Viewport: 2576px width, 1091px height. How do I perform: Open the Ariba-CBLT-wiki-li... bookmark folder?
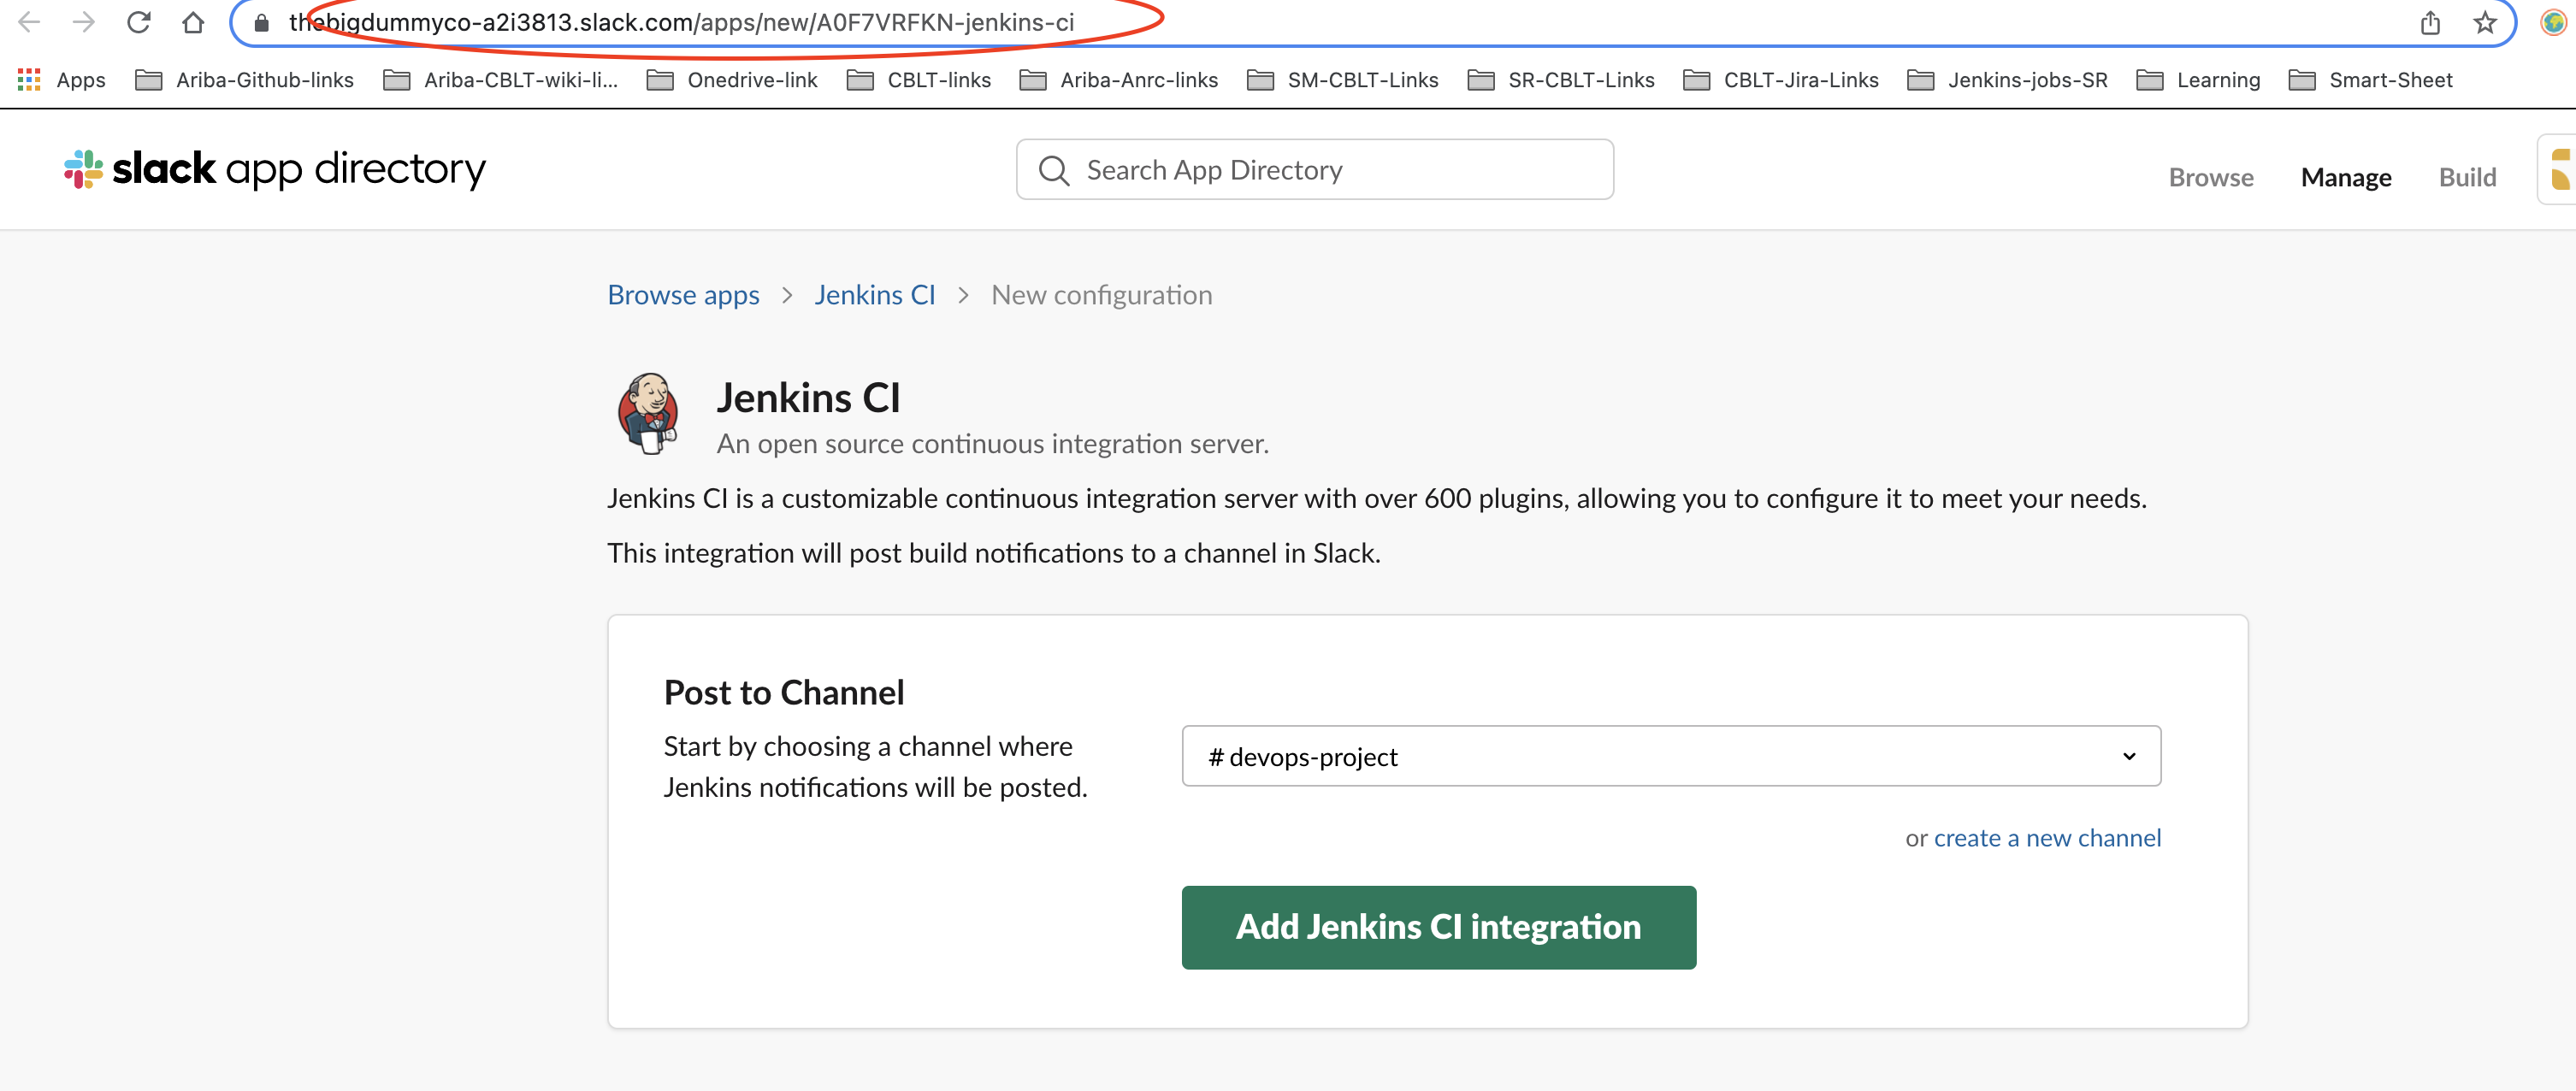[x=500, y=80]
